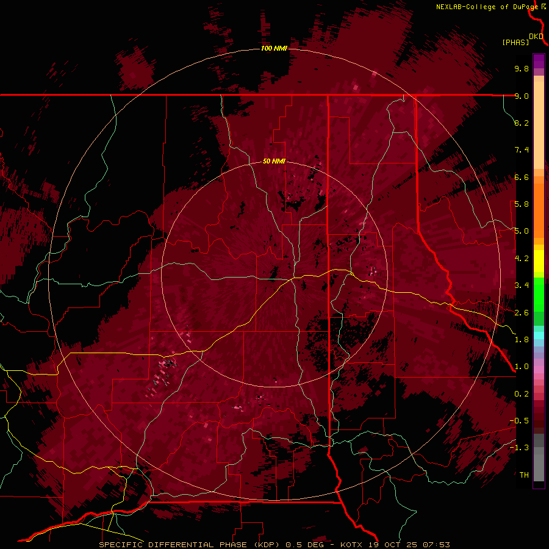The height and width of the screenshot is (549, 549).
Task: Click the TH threshold label on the scale
Action: pyautogui.click(x=524, y=475)
